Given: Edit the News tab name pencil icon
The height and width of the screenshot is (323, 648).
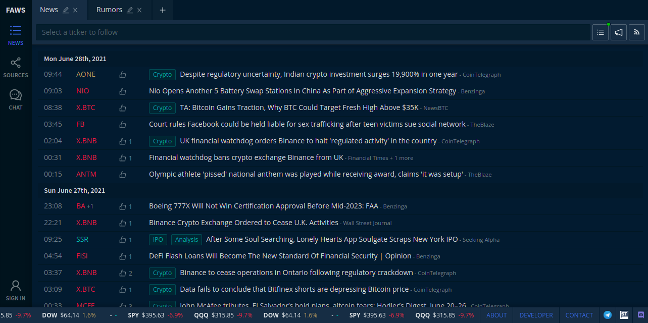Looking at the screenshot, I should pos(66,10).
